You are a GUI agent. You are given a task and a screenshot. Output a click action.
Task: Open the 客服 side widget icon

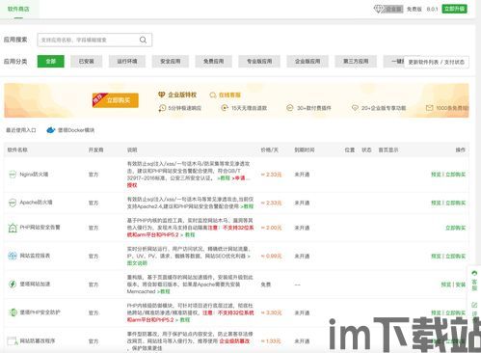[474, 273]
